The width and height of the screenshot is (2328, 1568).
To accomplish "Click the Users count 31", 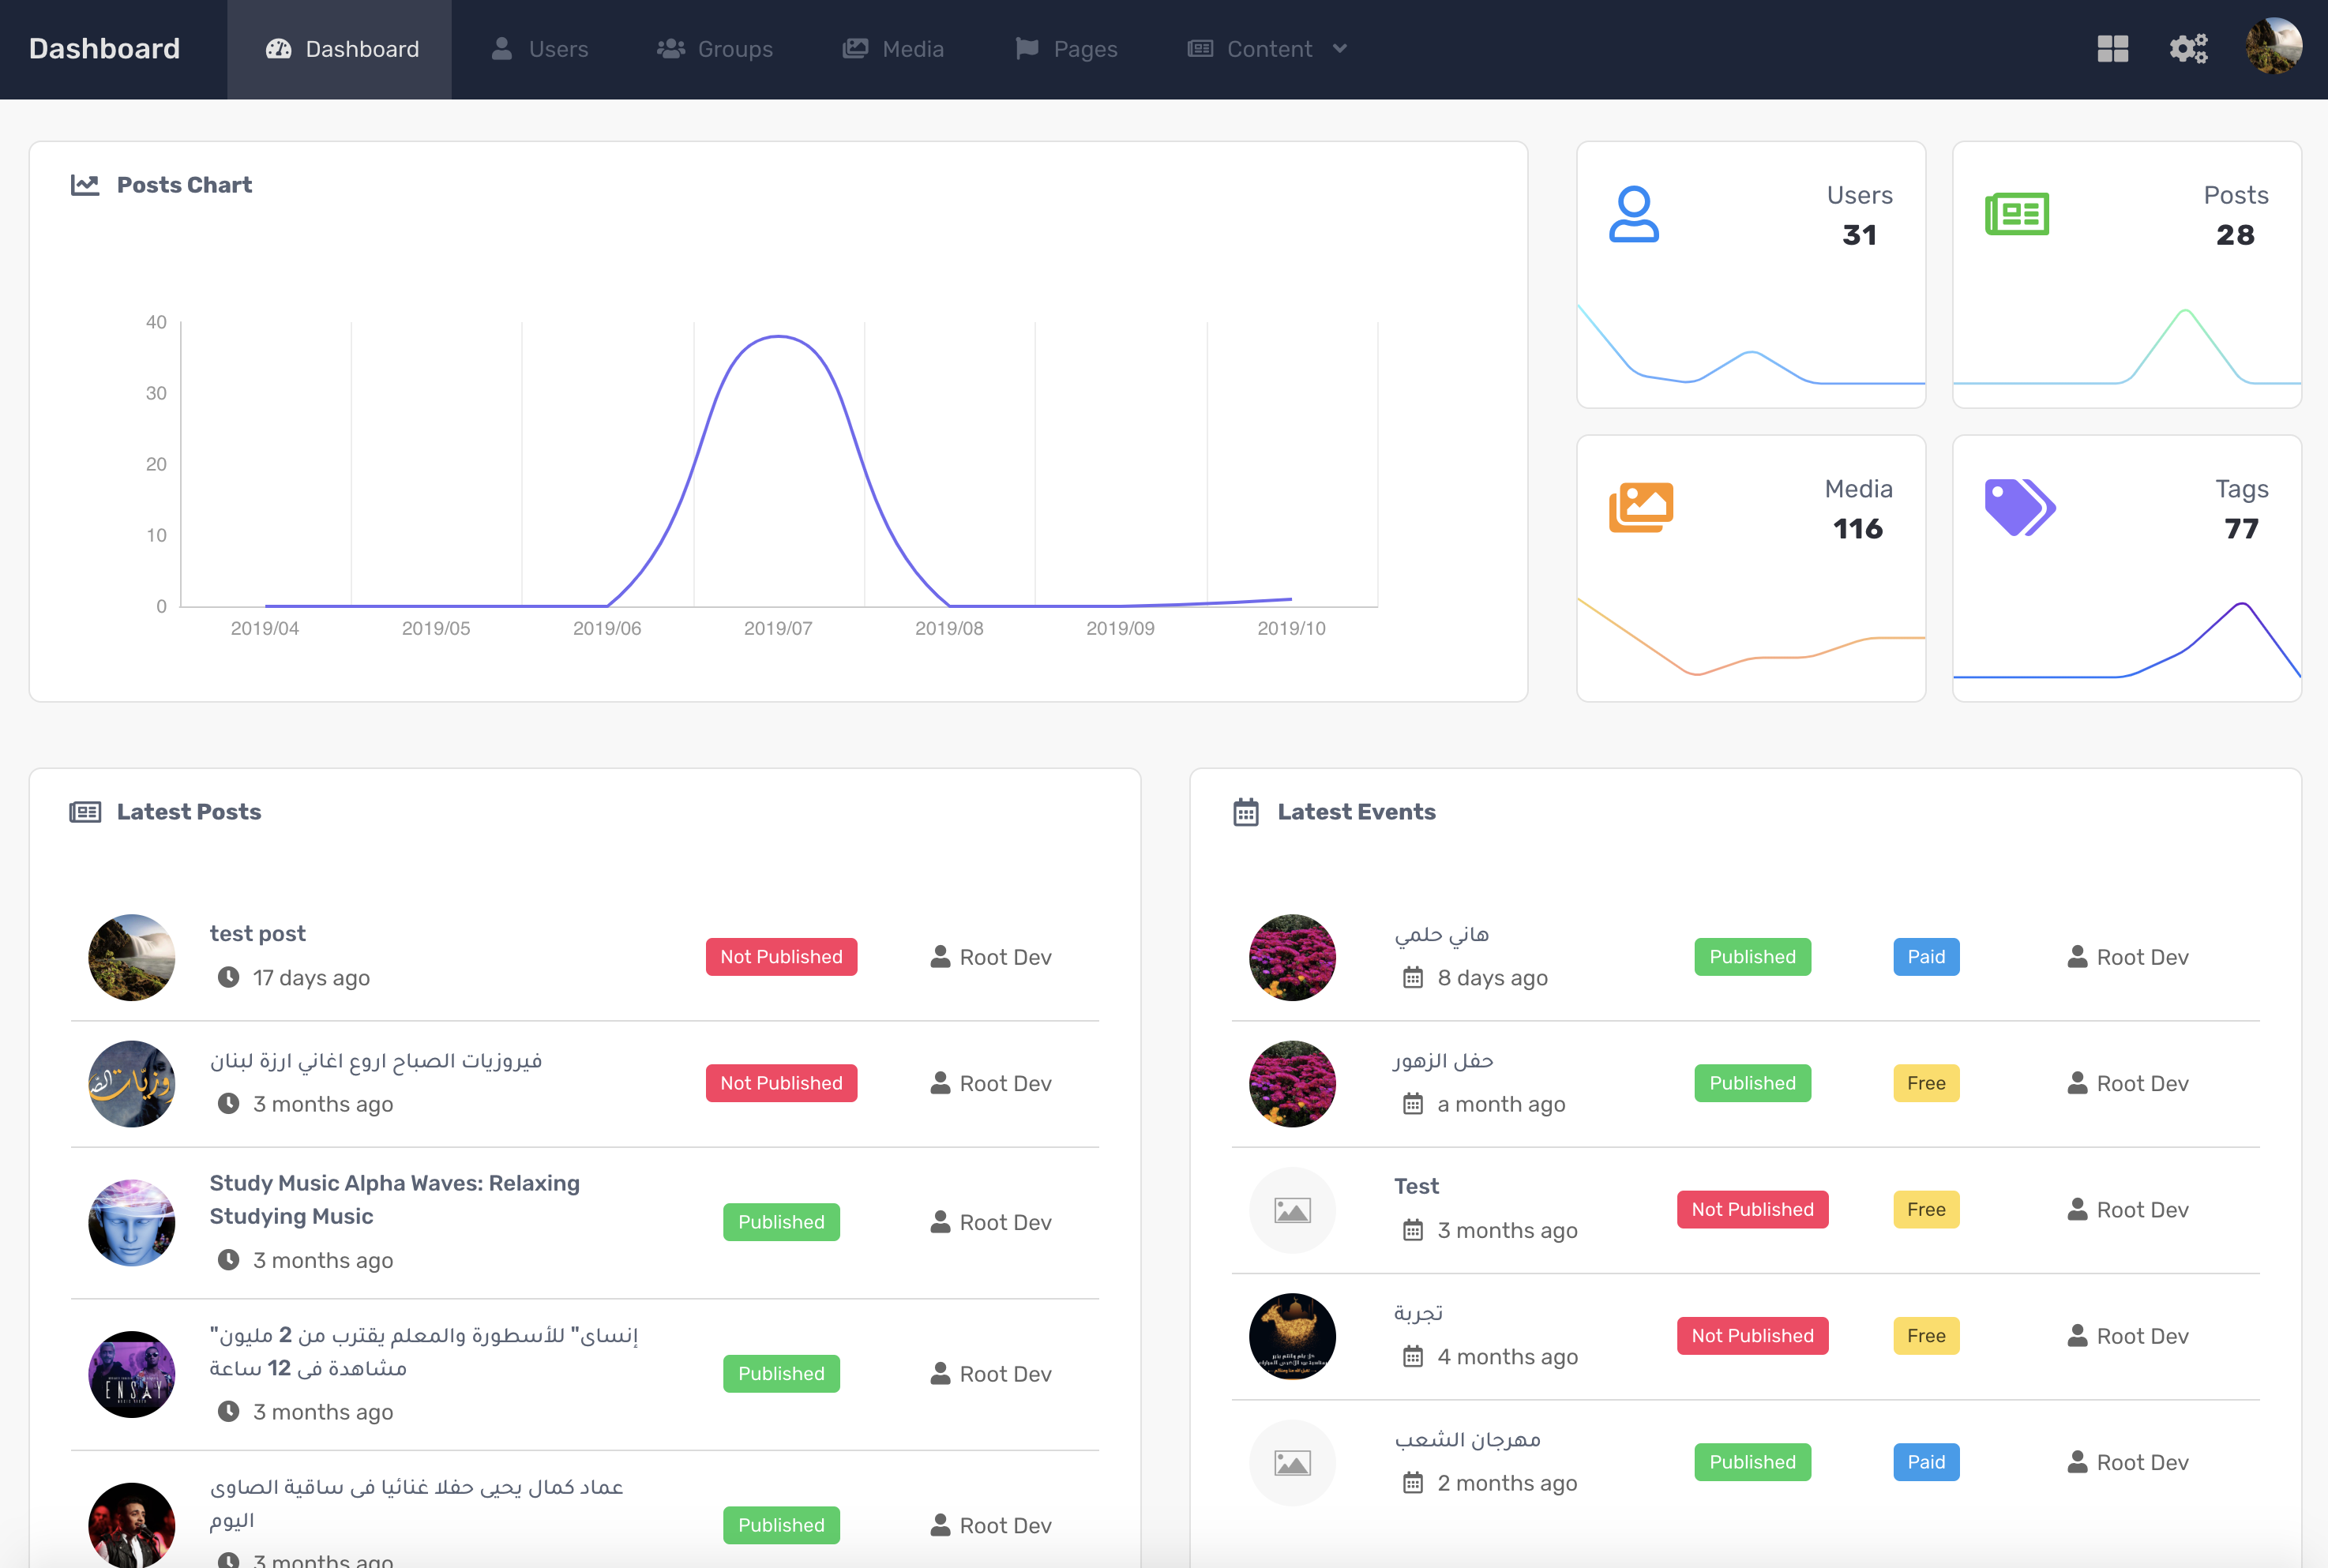I will tap(1860, 235).
